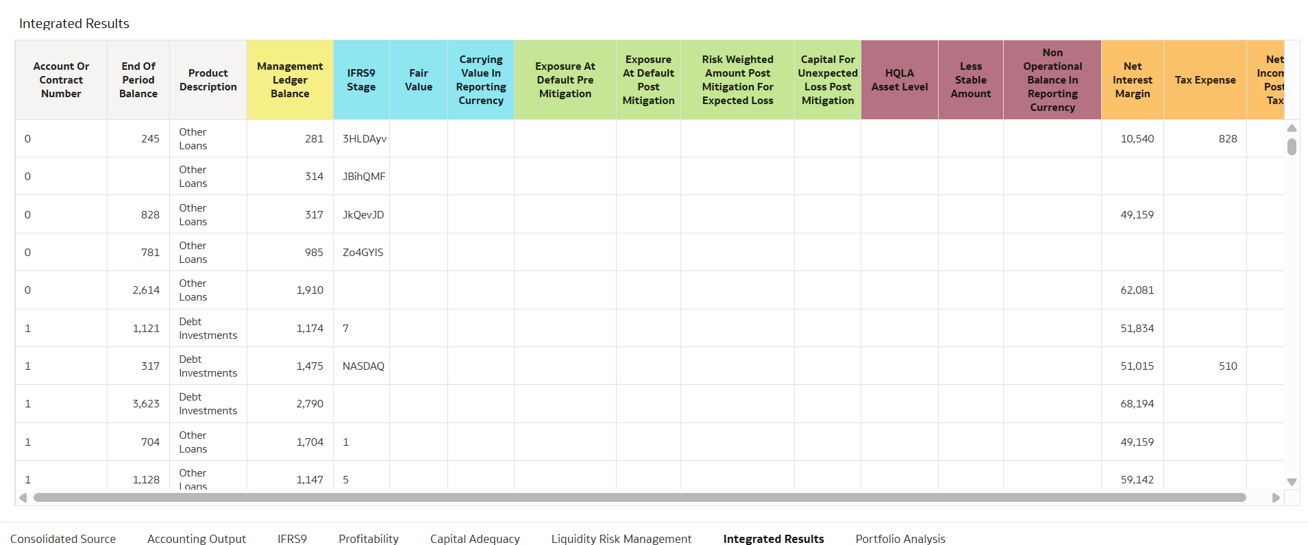Click the 1,704 ledger balance cell

click(290, 442)
